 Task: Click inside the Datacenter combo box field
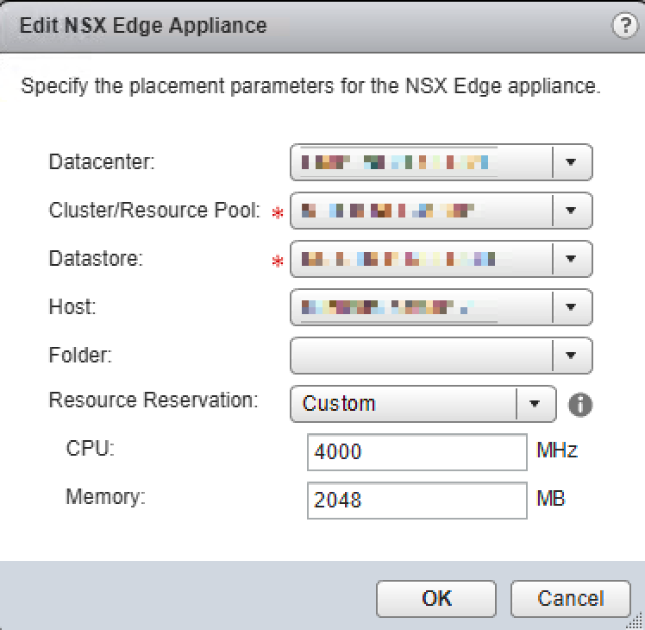click(421, 162)
